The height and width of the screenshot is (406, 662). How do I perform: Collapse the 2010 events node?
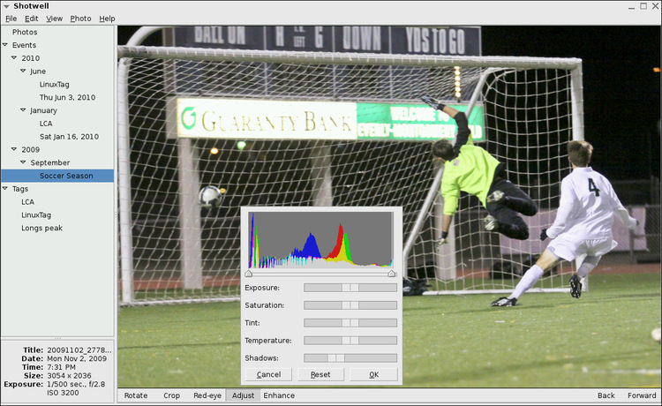click(14, 58)
